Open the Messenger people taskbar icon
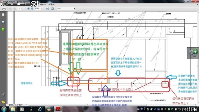 click(x=49, y=109)
